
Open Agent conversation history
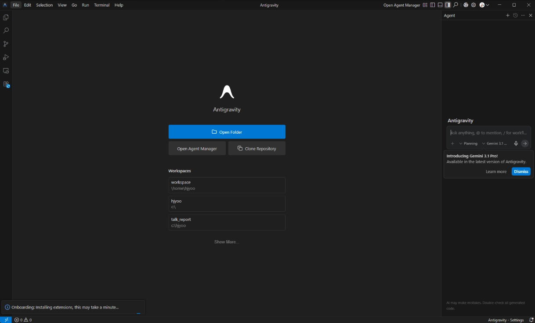click(515, 15)
